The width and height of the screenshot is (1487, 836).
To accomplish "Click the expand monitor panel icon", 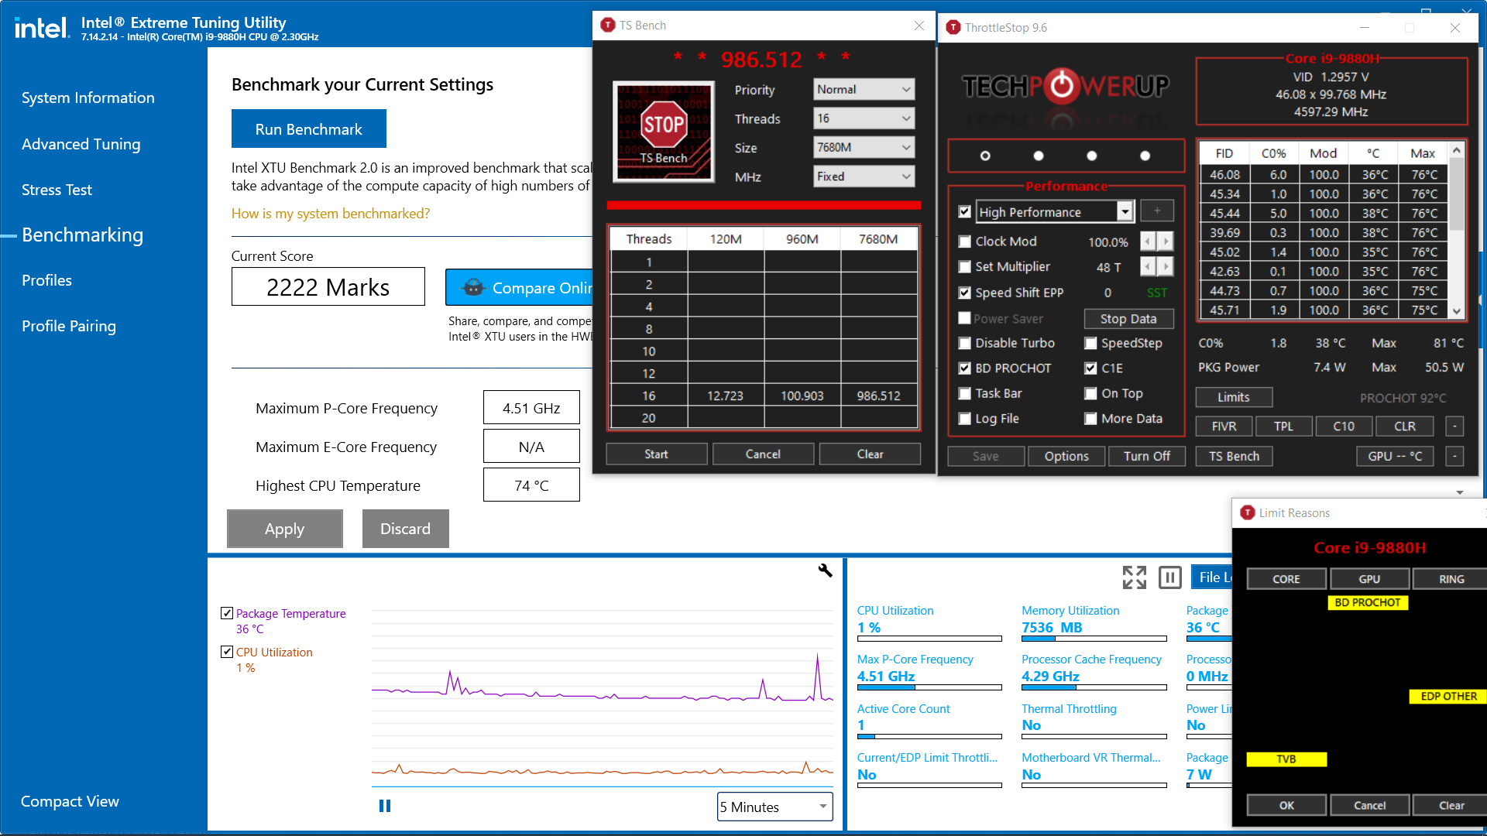I will pos(1134,577).
